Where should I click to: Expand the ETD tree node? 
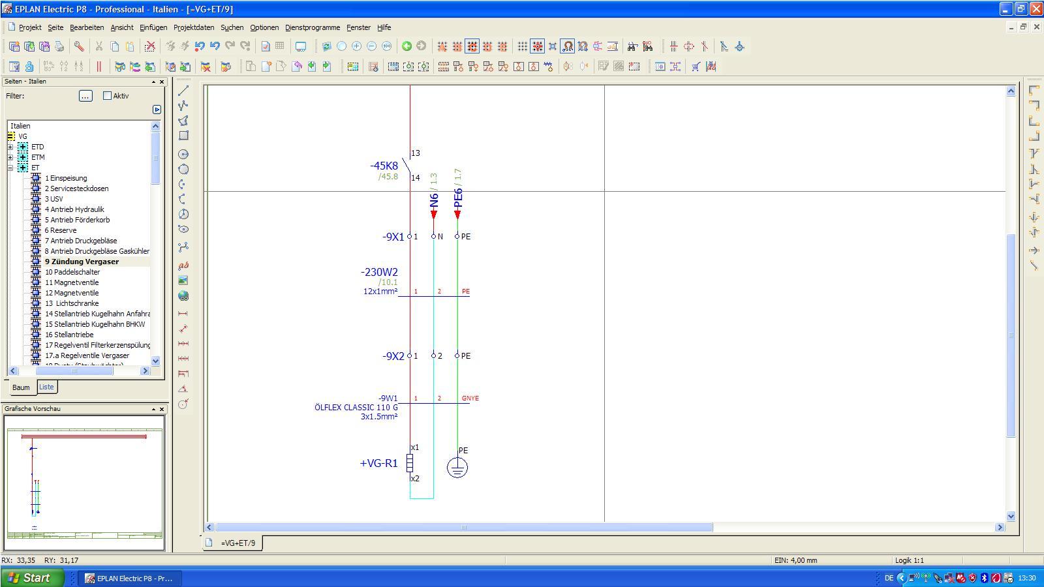pyautogui.click(x=10, y=147)
